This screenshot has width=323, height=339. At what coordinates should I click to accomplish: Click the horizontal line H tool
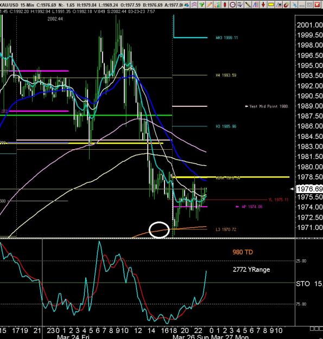[278, 4]
